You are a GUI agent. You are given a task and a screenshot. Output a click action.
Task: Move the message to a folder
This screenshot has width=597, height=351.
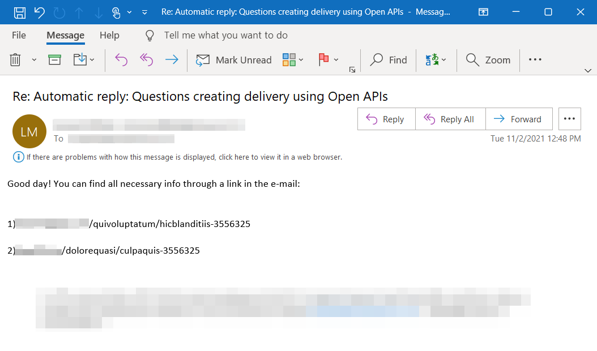tap(79, 59)
